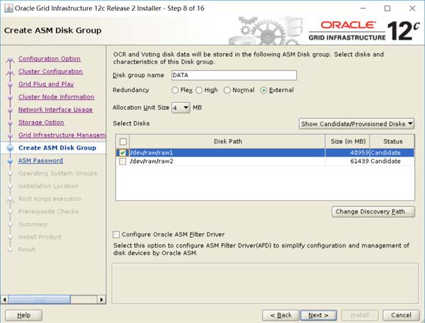
Task: Open Cluster Node Information step
Action: 57,97
